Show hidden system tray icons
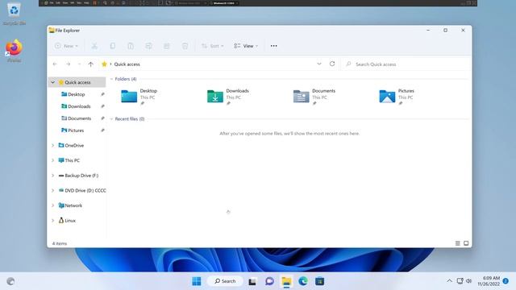Viewport: 516px width, 290px height. pos(450,281)
